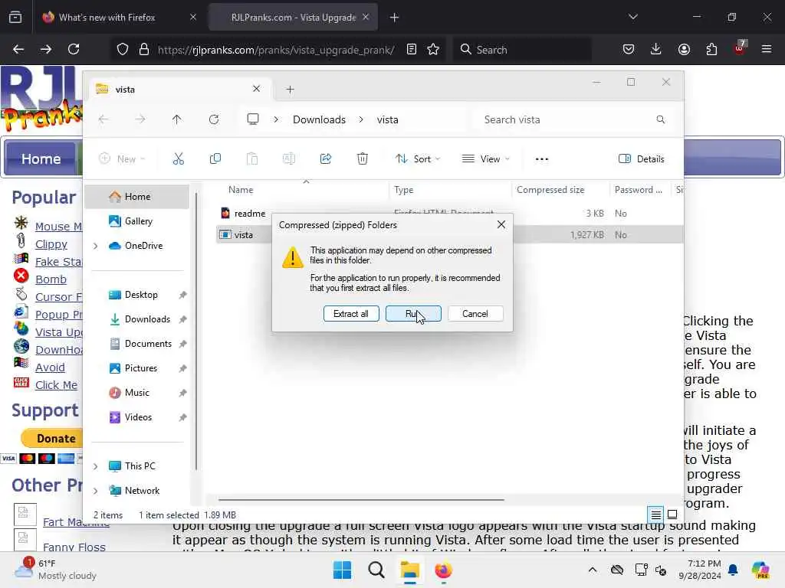Switch to details list view icon

(656, 514)
